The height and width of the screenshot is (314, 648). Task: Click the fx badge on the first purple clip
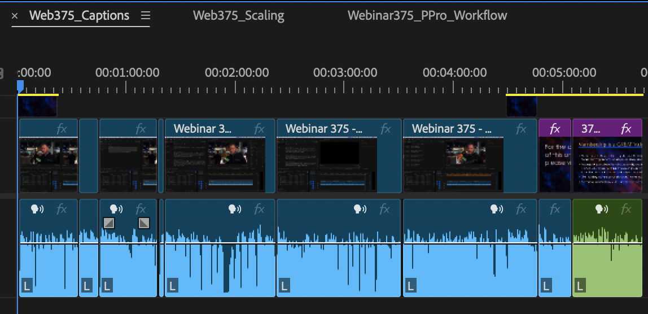pos(555,129)
